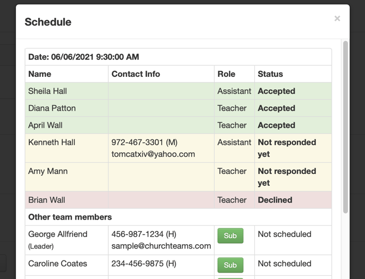Click the Declined status for Brian Wall

[275, 200]
